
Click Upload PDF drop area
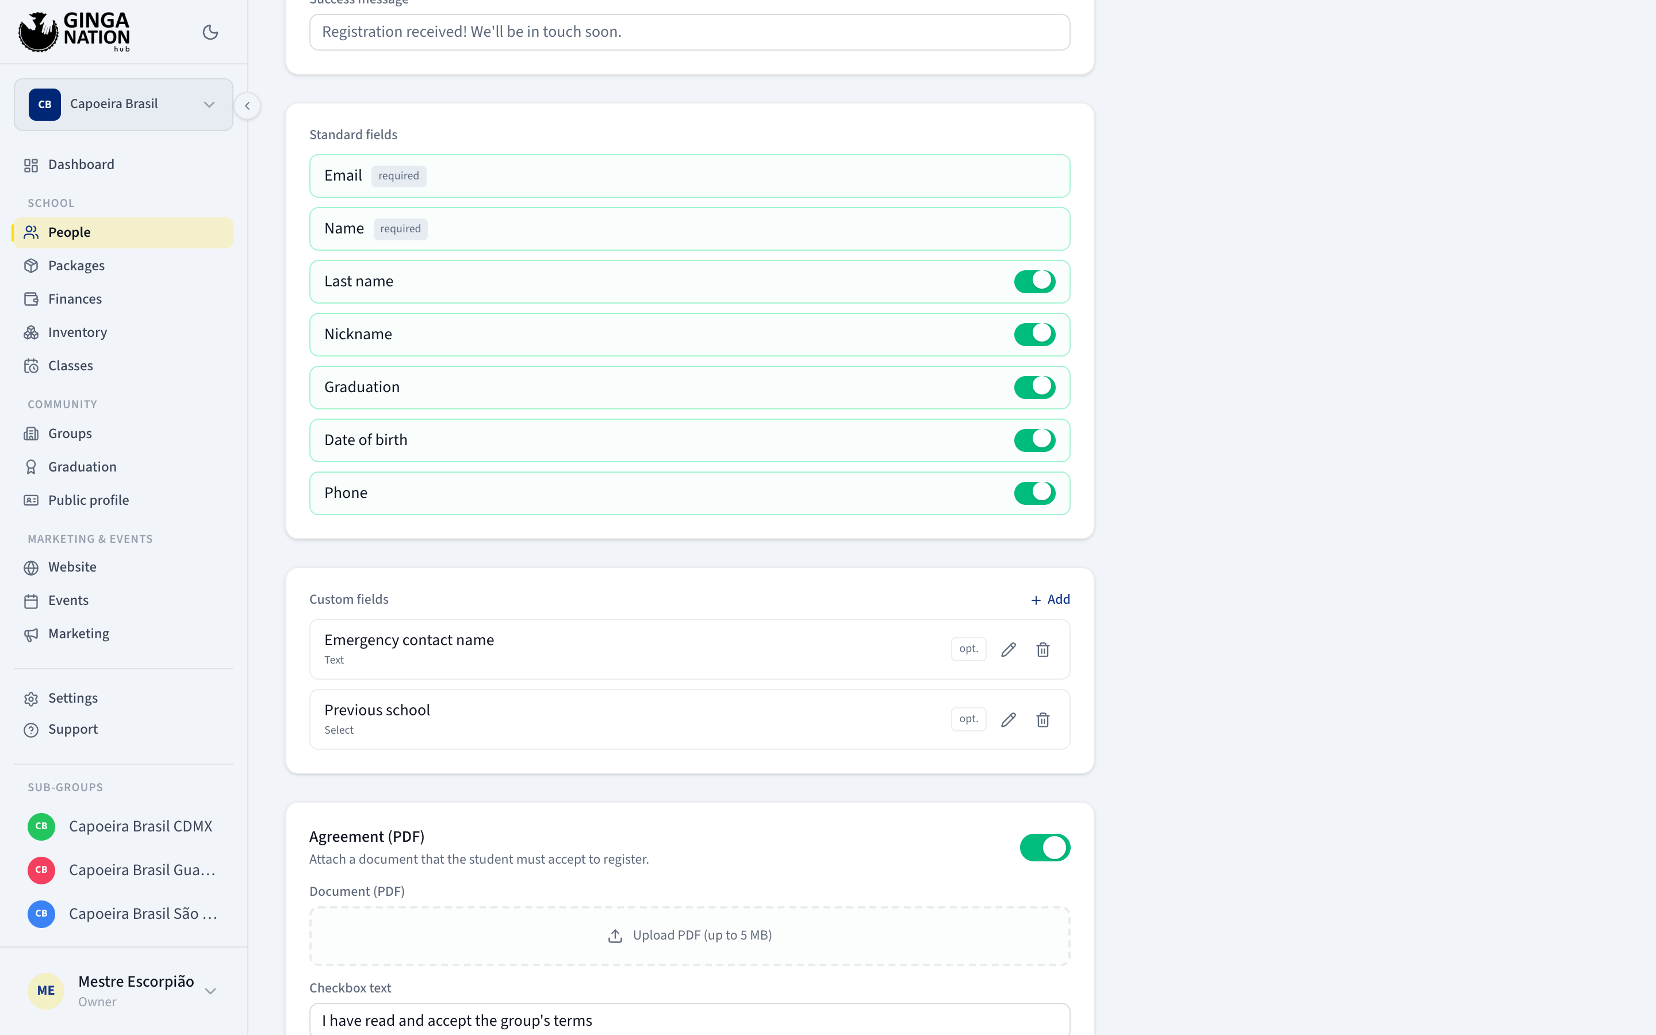pos(689,936)
